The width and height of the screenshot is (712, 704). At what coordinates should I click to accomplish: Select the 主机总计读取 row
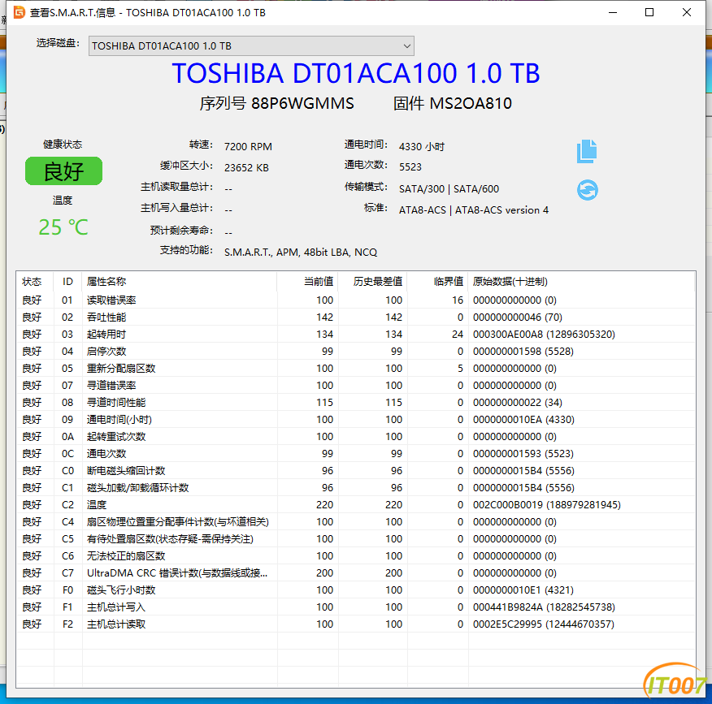coord(355,624)
